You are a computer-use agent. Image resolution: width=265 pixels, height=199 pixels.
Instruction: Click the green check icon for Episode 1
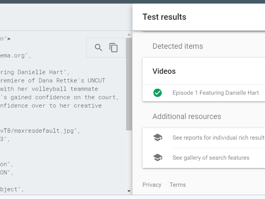click(157, 93)
